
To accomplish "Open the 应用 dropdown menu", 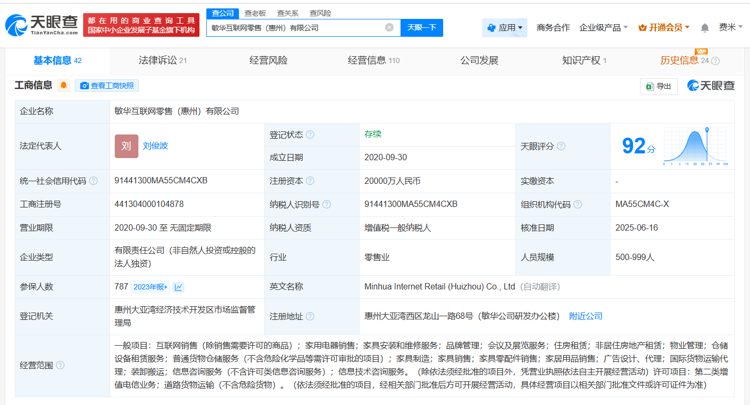I will pos(504,28).
